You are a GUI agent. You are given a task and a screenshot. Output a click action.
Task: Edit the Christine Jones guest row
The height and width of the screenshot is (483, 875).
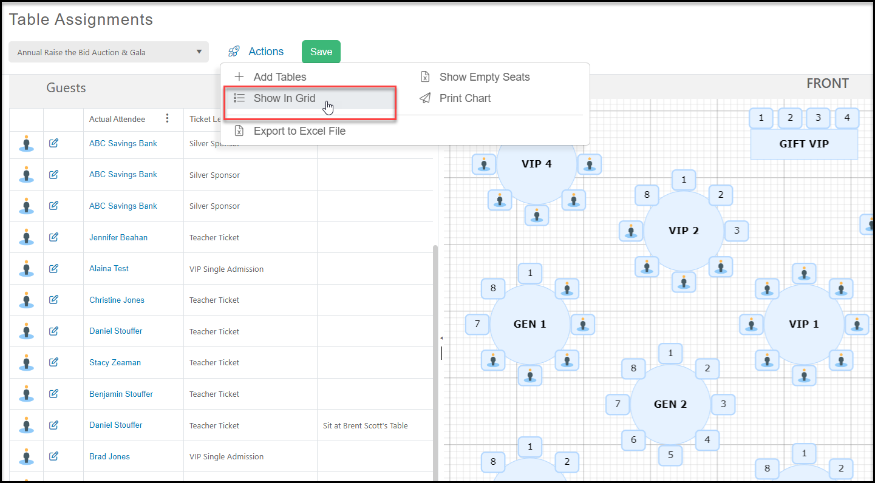point(53,299)
